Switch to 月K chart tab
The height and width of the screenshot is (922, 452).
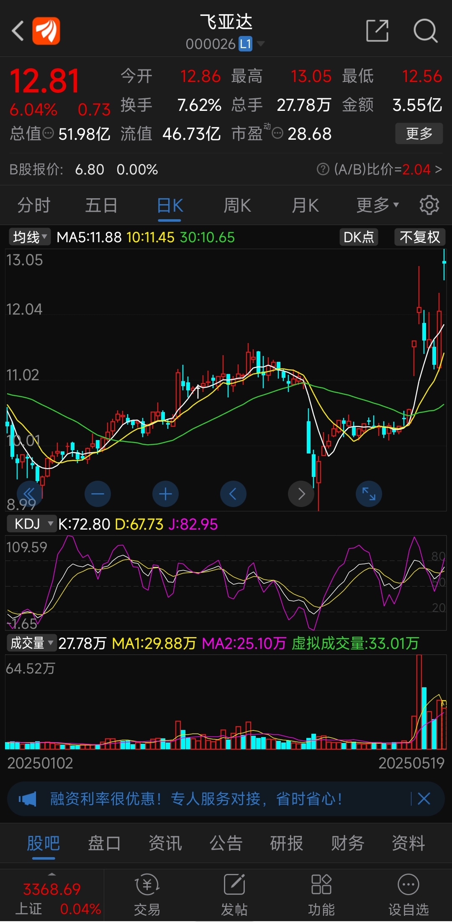click(306, 205)
